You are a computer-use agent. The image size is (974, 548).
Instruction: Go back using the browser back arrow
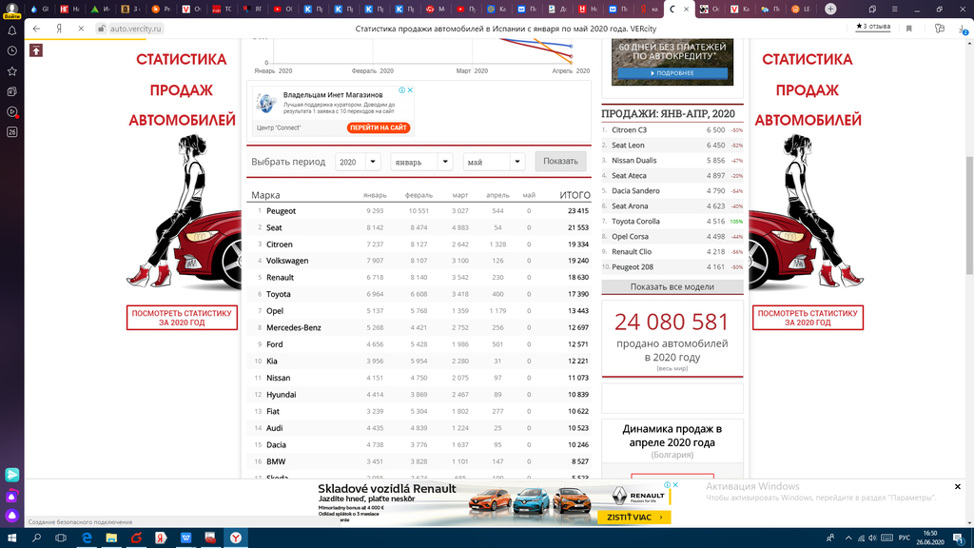37,29
